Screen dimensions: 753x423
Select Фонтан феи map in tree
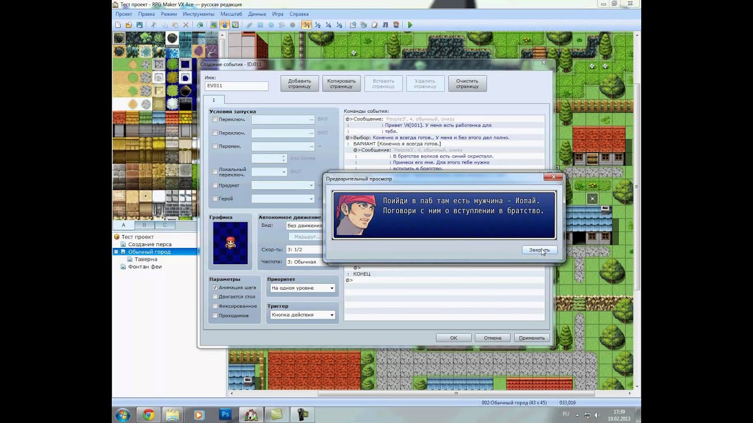[x=145, y=267]
